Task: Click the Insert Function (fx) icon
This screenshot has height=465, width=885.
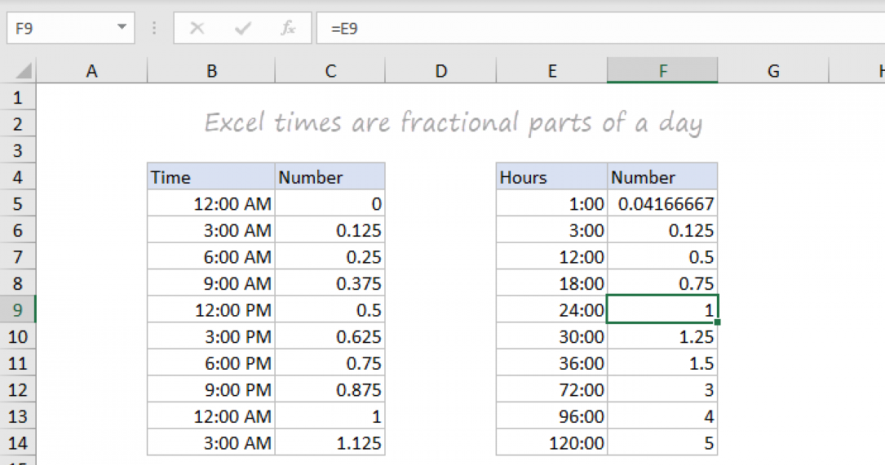Action: [x=288, y=28]
